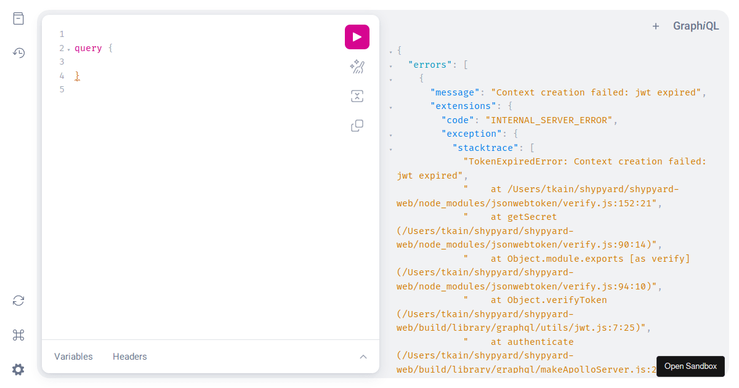Click the Open Sandbox button
The height and width of the screenshot is (388, 739).
[690, 366]
